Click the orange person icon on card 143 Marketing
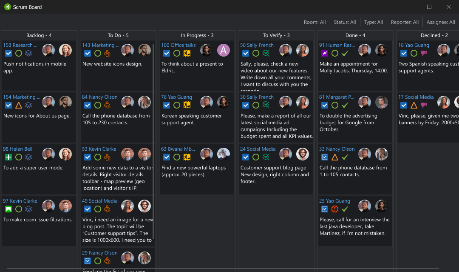 click(107, 53)
